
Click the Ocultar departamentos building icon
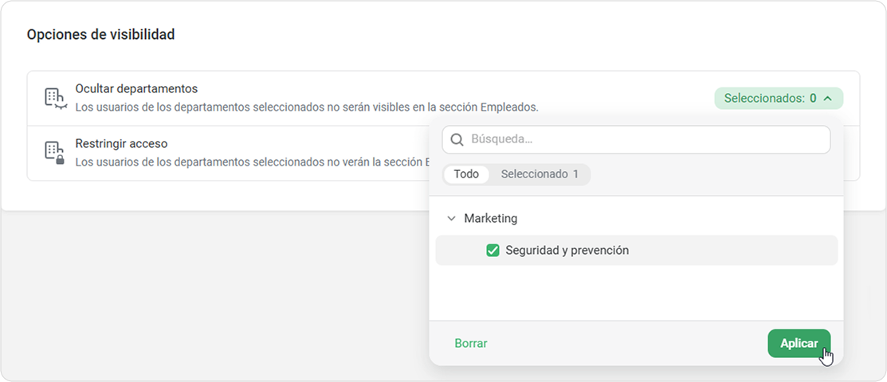[54, 98]
